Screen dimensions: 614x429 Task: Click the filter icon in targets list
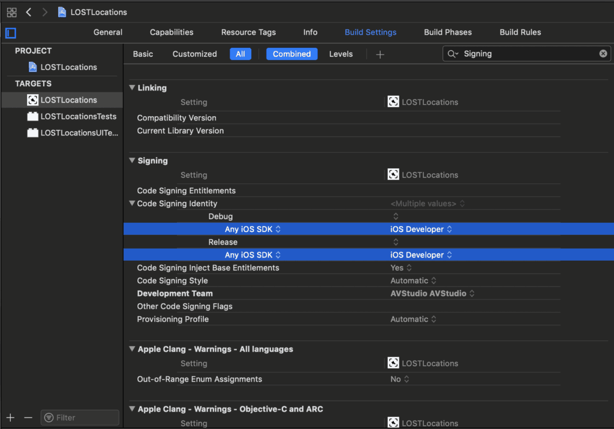pos(49,418)
